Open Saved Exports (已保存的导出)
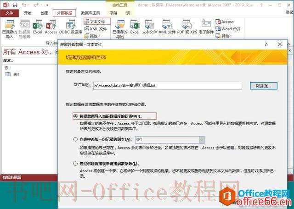 (120, 29)
